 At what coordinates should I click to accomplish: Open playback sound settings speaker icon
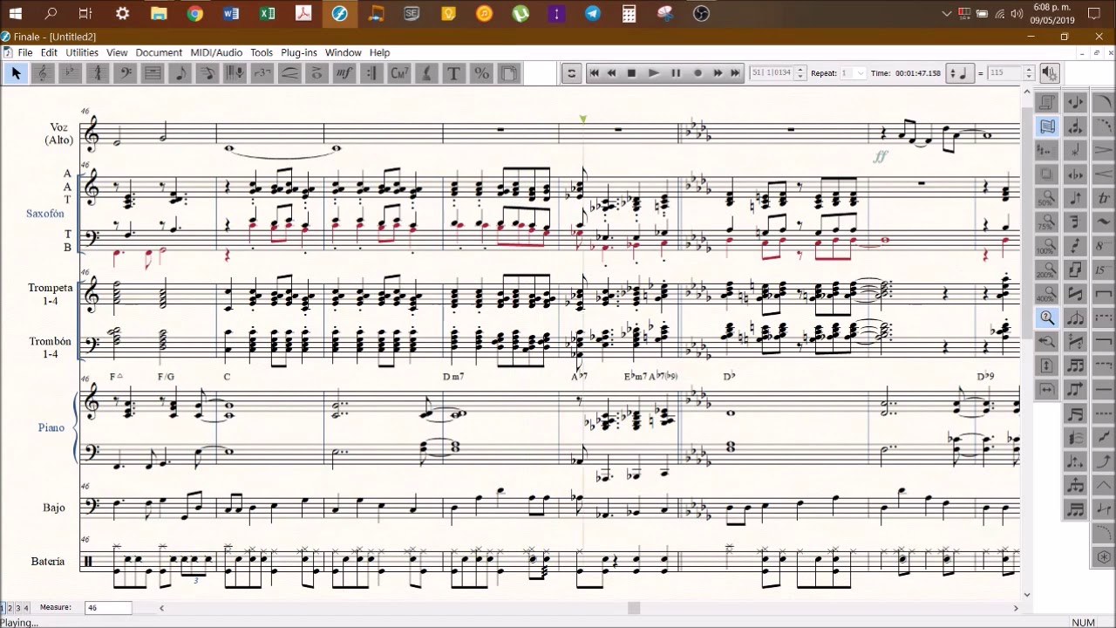(1050, 73)
